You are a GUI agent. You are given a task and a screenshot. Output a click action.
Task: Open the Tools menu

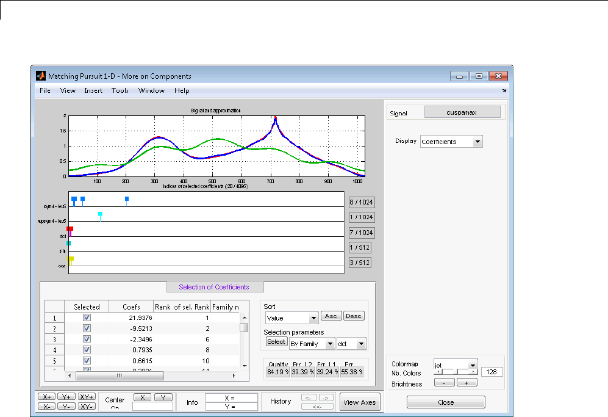(120, 90)
